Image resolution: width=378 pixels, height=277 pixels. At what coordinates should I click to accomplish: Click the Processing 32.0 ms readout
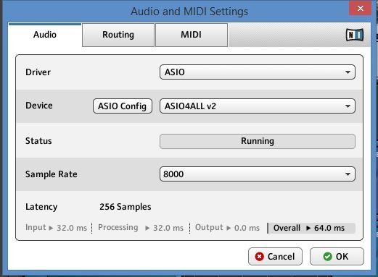[x=141, y=228]
